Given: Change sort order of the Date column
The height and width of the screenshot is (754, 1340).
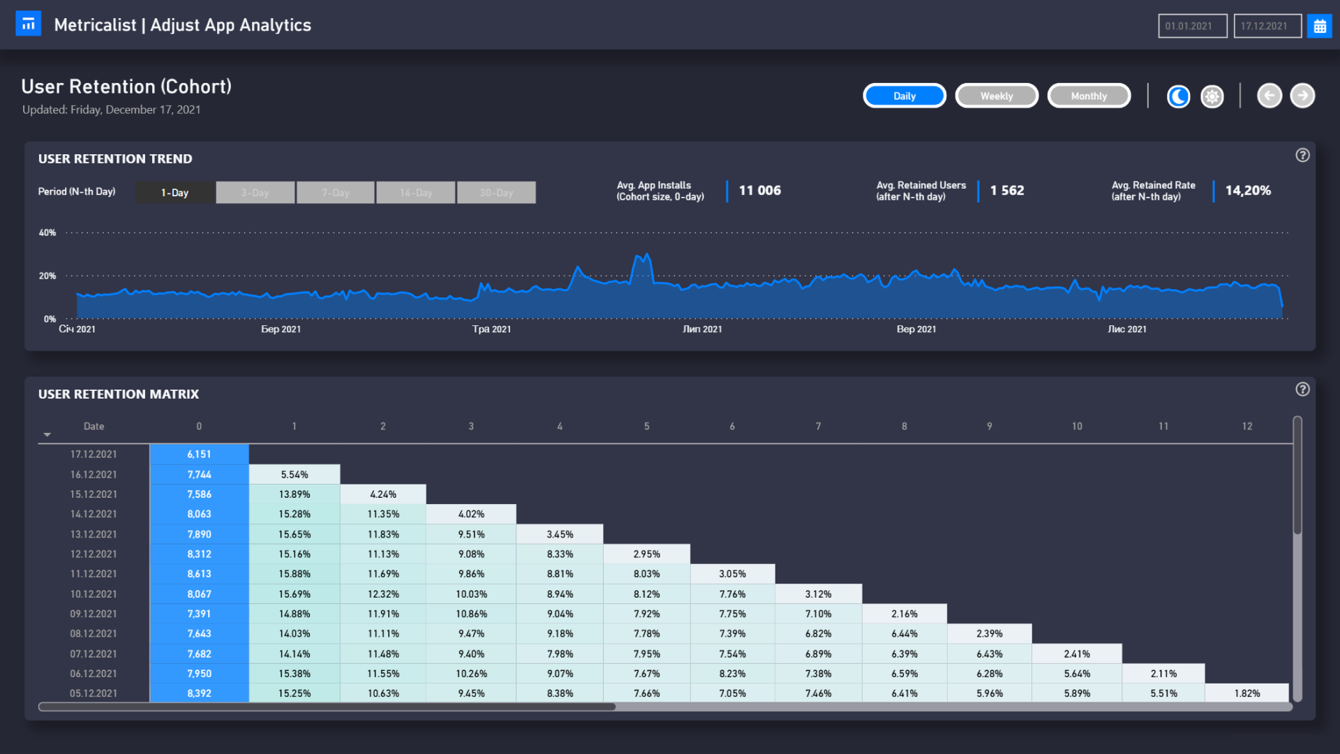Looking at the screenshot, I should pyautogui.click(x=47, y=434).
